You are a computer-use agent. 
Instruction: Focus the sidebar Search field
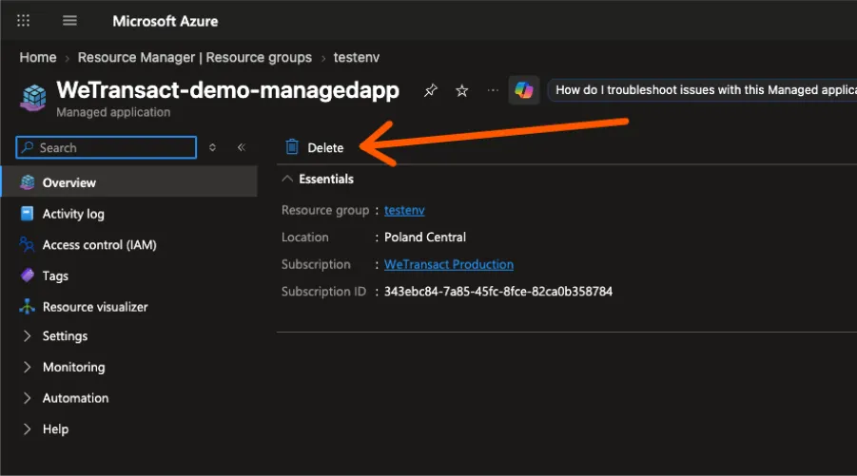106,147
